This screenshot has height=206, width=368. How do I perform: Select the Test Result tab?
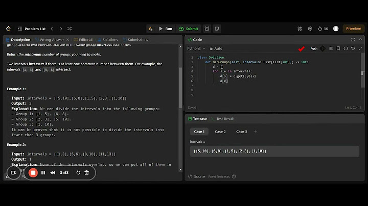(222, 119)
